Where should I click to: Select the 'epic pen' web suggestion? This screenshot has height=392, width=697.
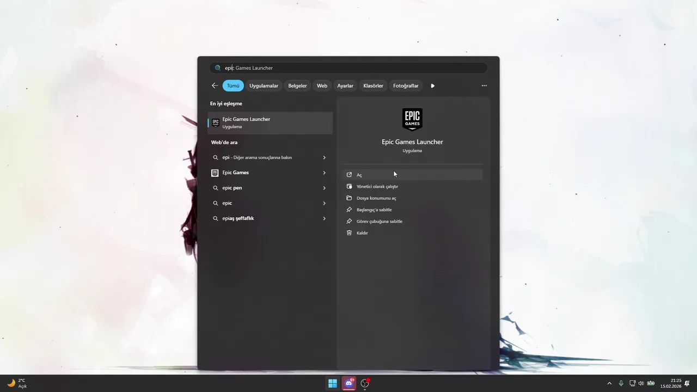coord(270,188)
